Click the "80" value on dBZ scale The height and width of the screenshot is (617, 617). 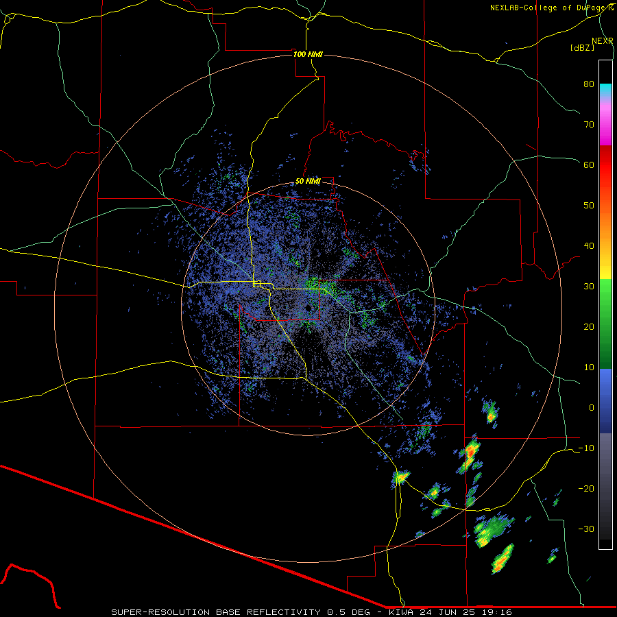point(589,84)
